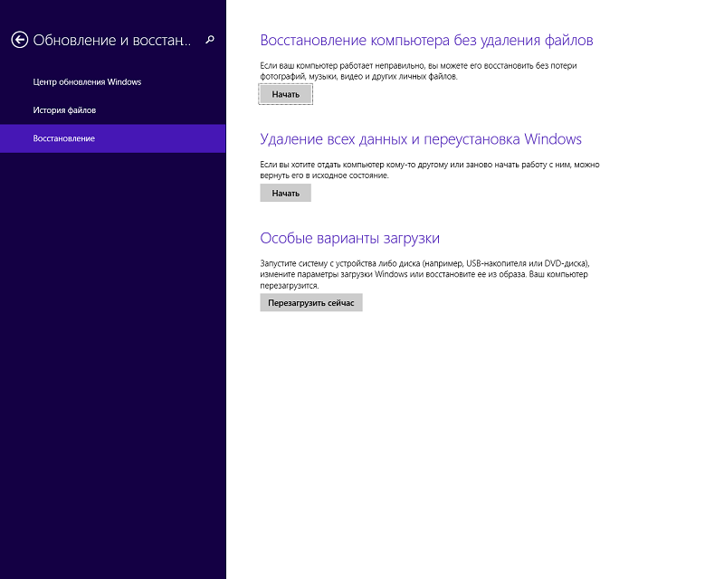Viewport: 724px width, 579px height.
Task: Click heading Удаление всех данных и переустановка Windows
Action: click(x=420, y=139)
